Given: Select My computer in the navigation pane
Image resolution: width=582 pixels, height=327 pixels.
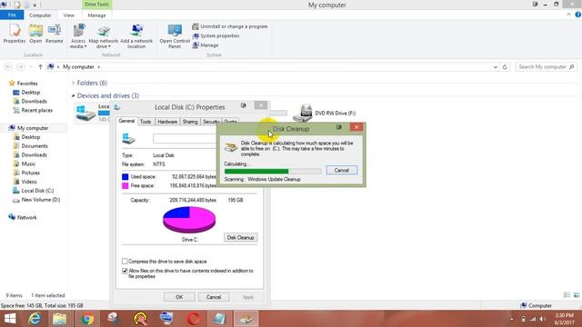Looking at the screenshot, I should pyautogui.click(x=29, y=128).
